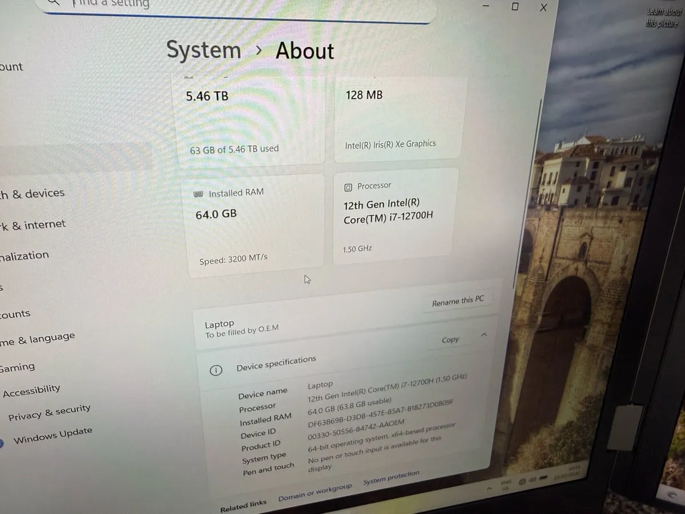This screenshot has height=514, width=685.
Task: Click the Processor chip icon
Action: click(348, 187)
